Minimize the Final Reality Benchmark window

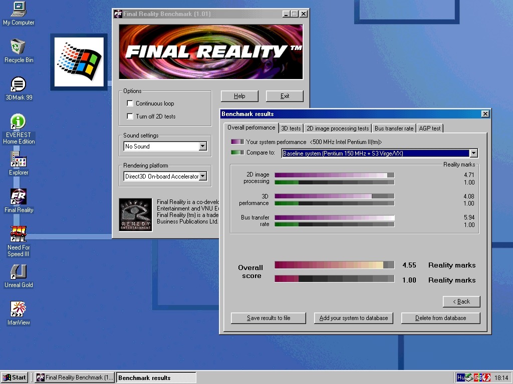pyautogui.click(x=286, y=14)
